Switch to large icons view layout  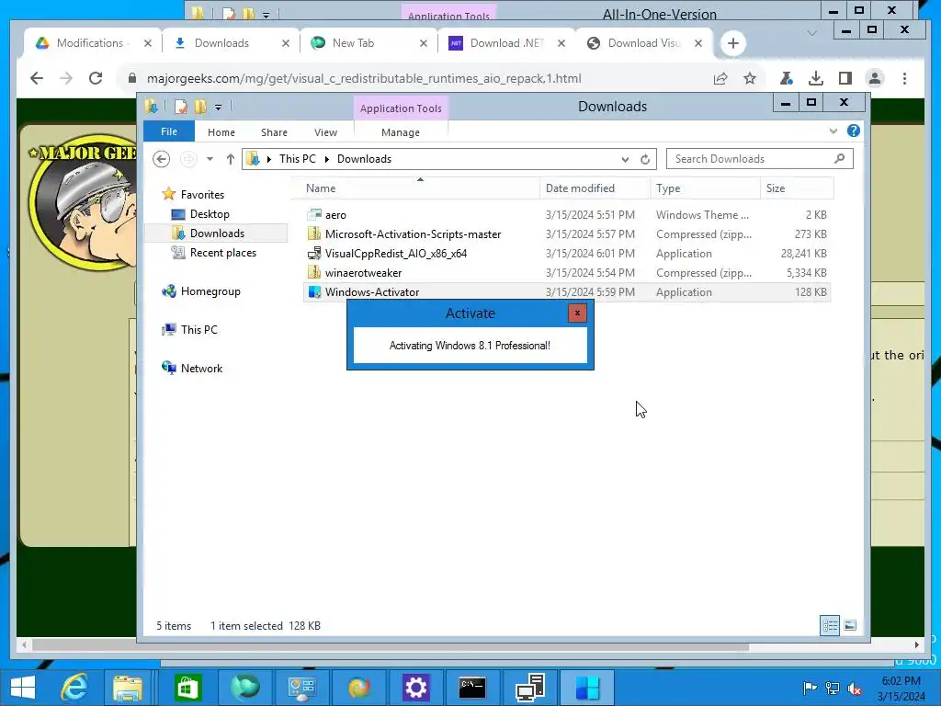850,625
